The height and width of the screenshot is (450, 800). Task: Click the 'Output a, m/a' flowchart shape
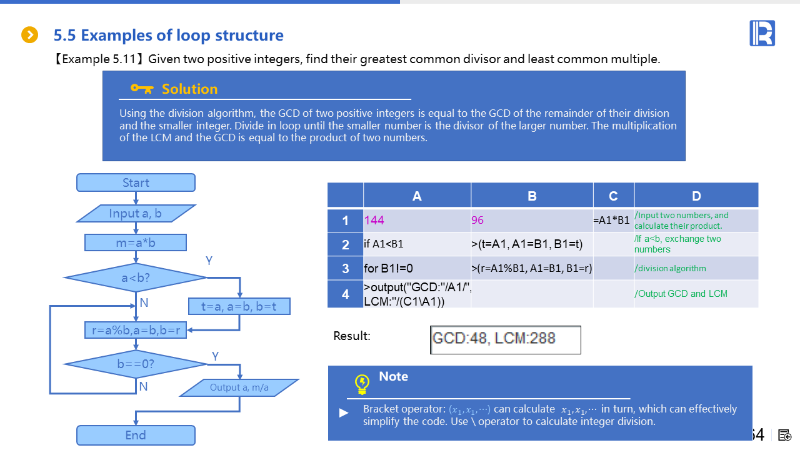239,387
